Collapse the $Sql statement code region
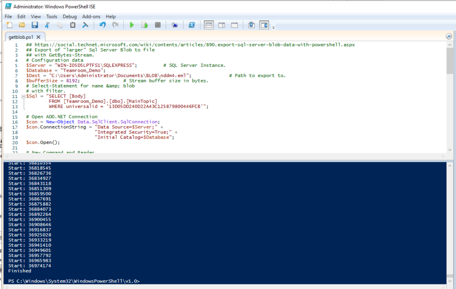The height and width of the screenshot is (289, 456). (23, 96)
